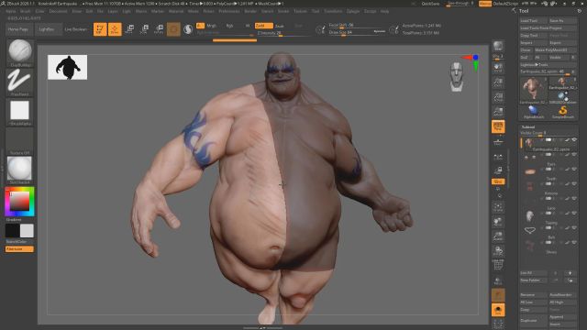Screen dimensions: 587x330
Task: Click the Load Tool button
Action: pyautogui.click(x=534, y=20)
